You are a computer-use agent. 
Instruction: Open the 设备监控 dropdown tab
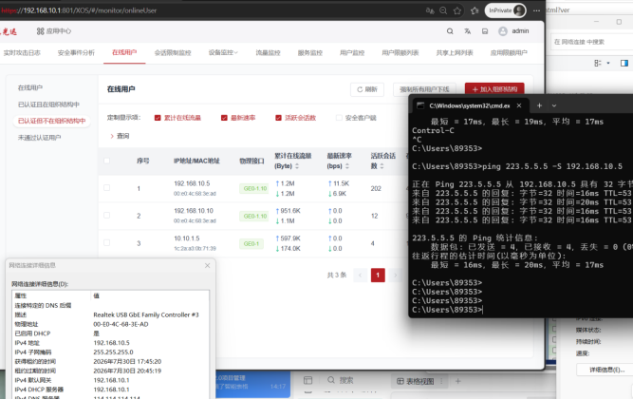pyautogui.click(x=223, y=52)
